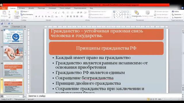Viewport: 184px width, 103px height.
Task: Click the Clear Formatting icon
Action: click(63, 13)
